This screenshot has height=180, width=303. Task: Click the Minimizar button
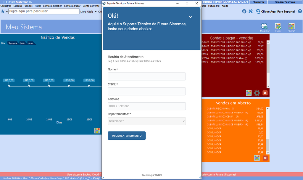pos(258,2)
